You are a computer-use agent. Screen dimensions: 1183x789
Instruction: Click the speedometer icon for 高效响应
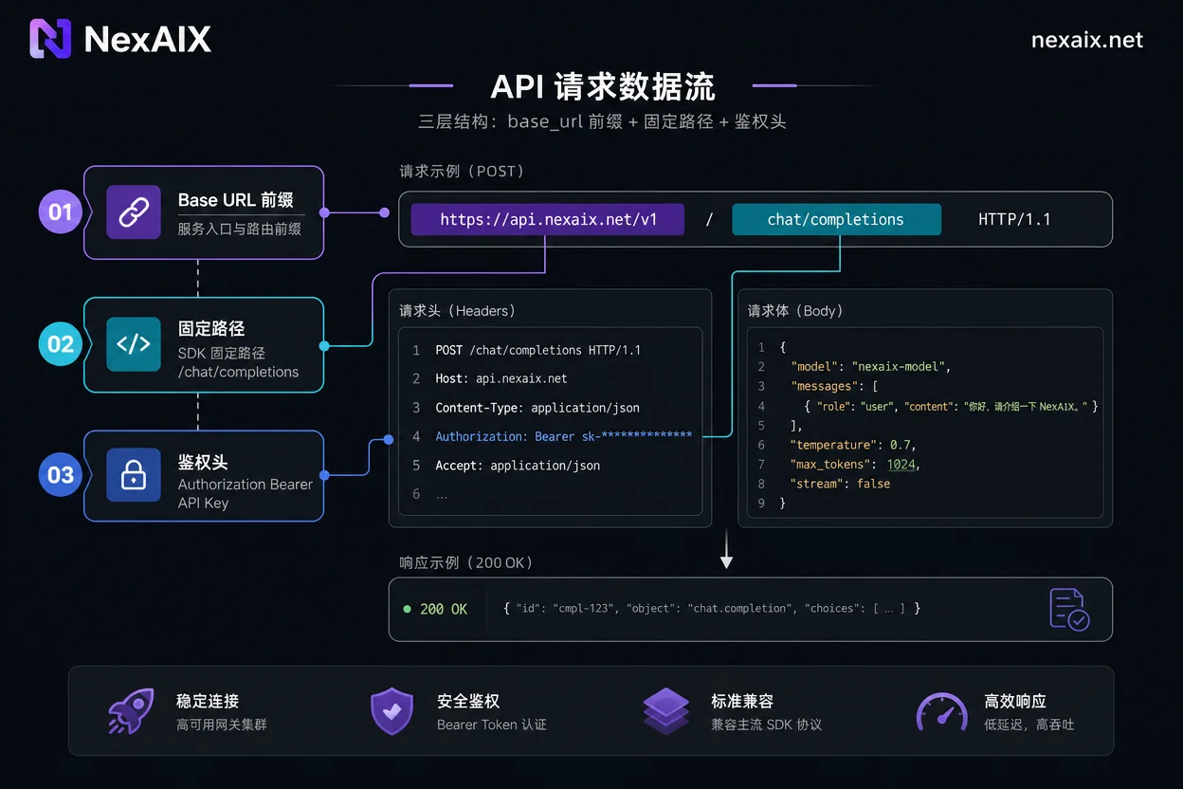pos(941,711)
